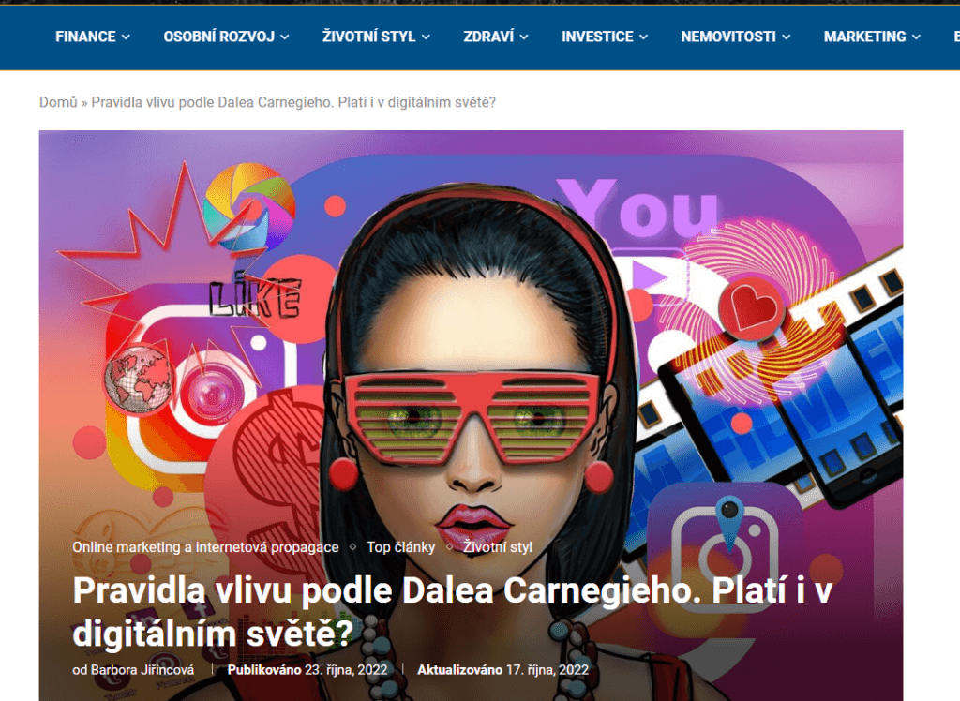960x701 pixels.
Task: Open author Barbora Jiřincová's profile
Action: [x=142, y=670]
